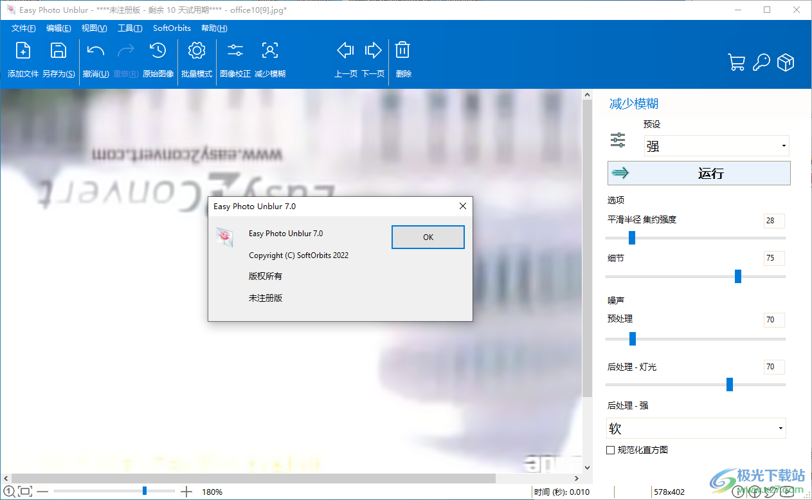
Task: Click the 后处理 - 灯光 value field
Action: (x=774, y=367)
